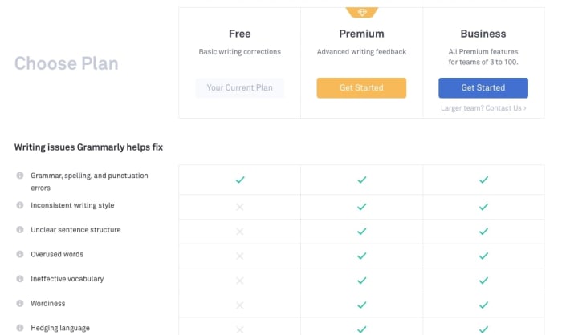Image resolution: width=562 pixels, height=335 pixels.
Task: Open the Larger team? Contact Us link
Action: click(483, 107)
